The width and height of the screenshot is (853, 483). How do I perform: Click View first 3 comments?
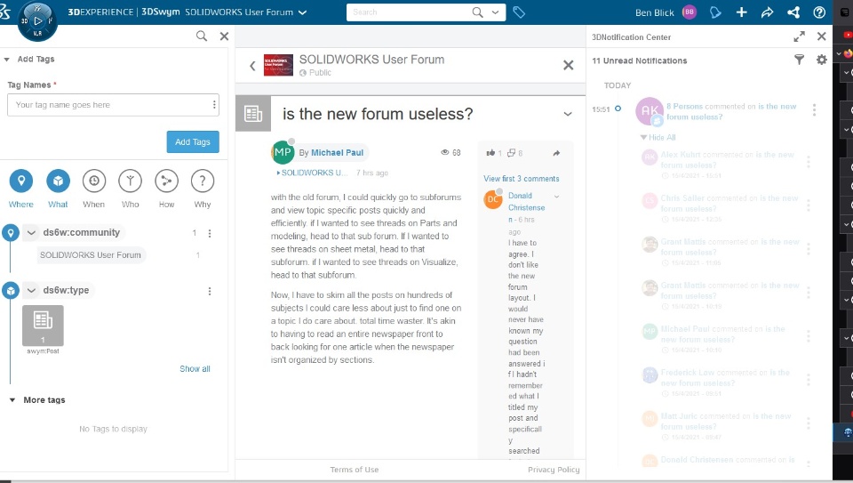click(x=522, y=179)
